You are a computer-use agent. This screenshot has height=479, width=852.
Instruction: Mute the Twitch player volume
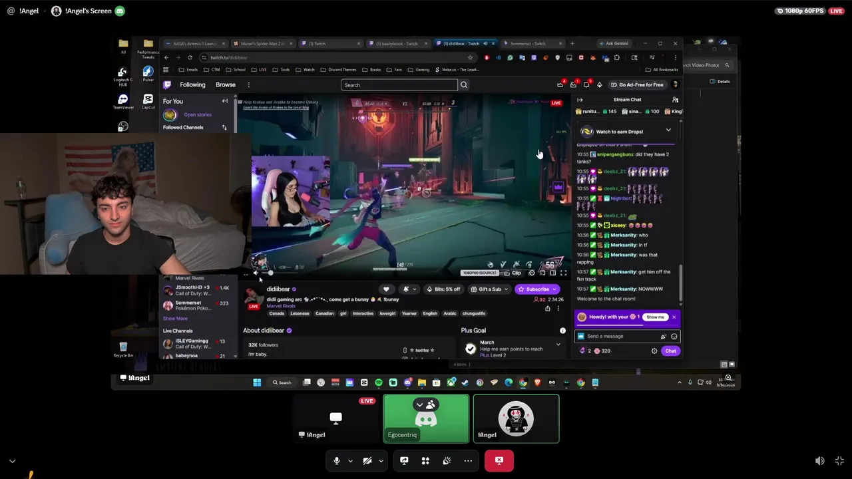pos(256,273)
